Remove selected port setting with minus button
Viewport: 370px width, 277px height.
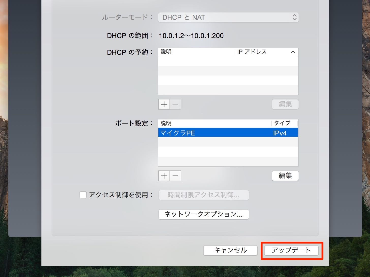pos(175,176)
